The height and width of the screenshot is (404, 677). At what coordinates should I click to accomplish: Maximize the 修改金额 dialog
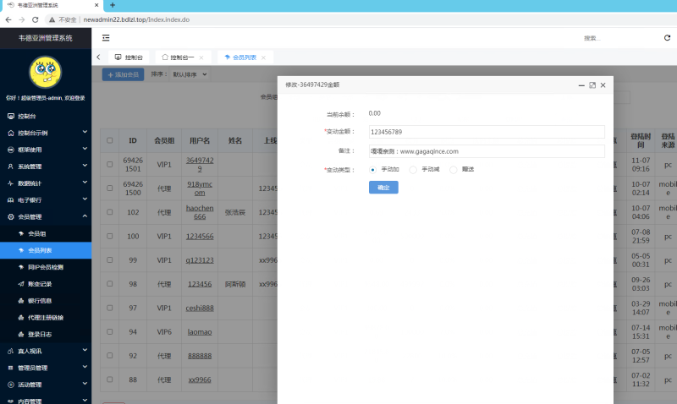pyautogui.click(x=592, y=85)
